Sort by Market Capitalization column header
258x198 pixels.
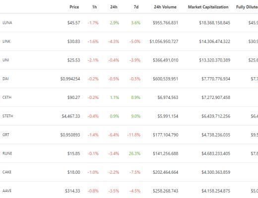[x=208, y=7]
